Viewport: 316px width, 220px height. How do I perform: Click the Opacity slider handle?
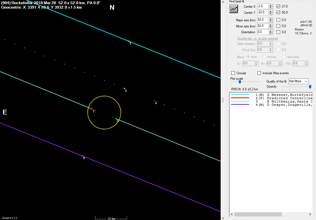coord(310,87)
